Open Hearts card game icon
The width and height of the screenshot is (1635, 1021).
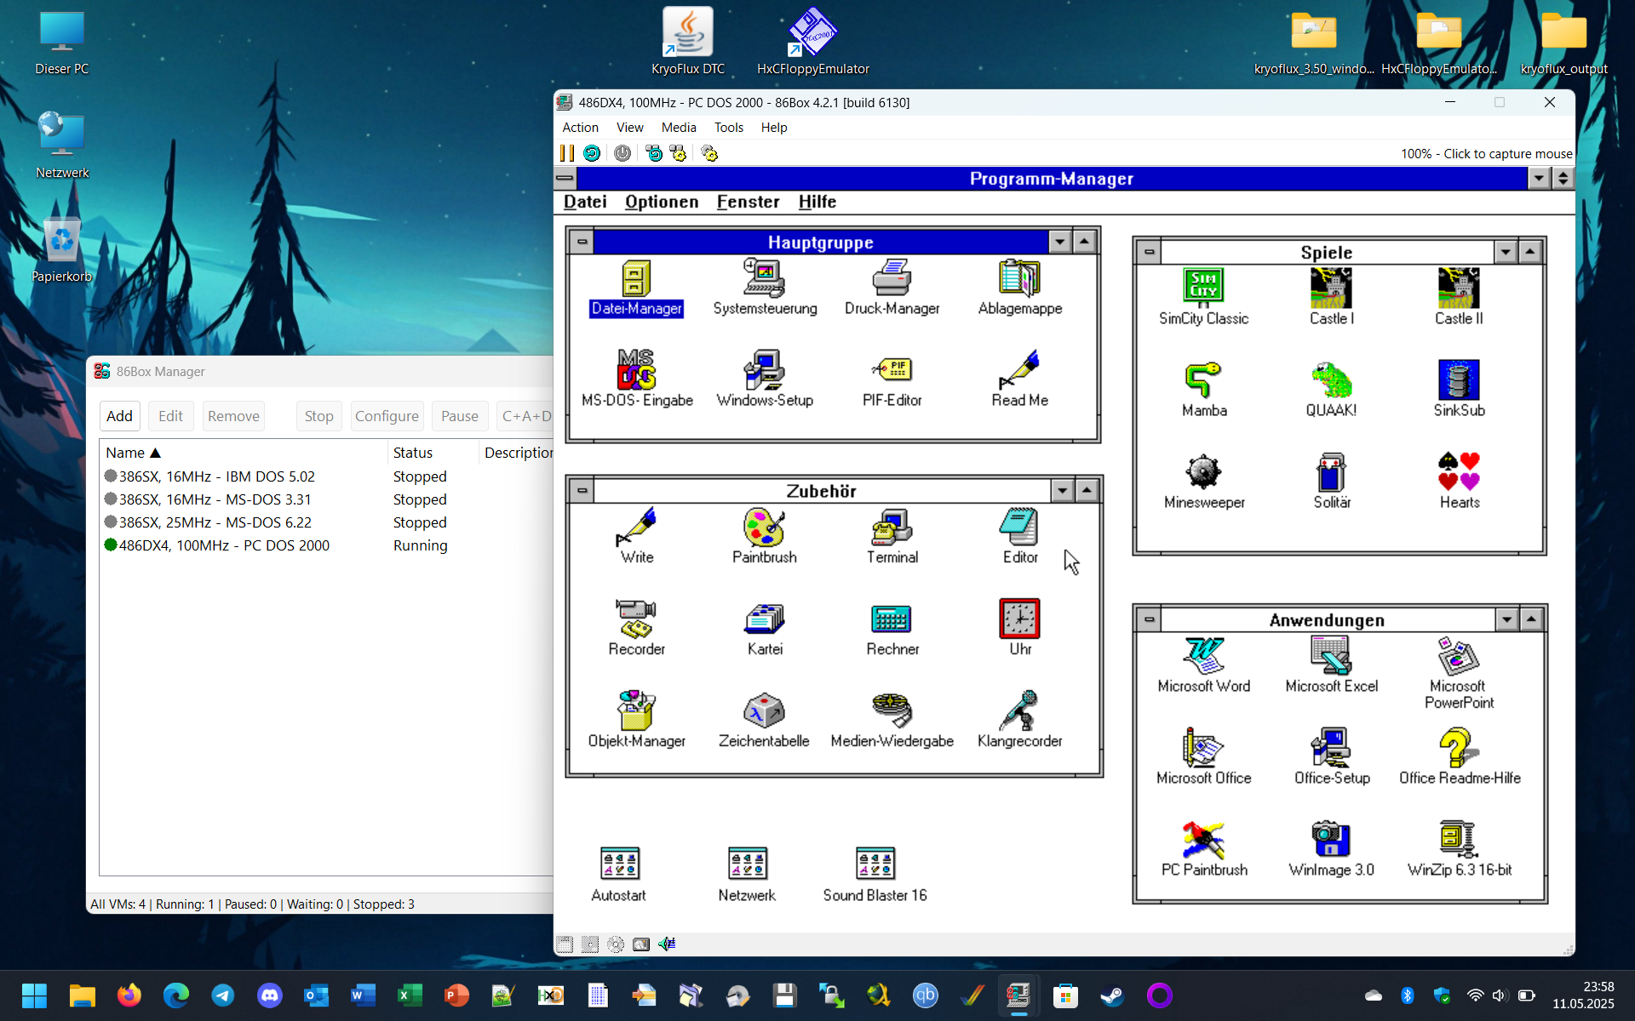coord(1459,482)
